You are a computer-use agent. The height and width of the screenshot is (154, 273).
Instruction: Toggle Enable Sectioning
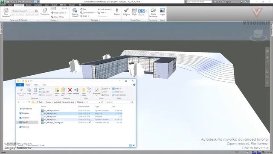(x=153, y=13)
